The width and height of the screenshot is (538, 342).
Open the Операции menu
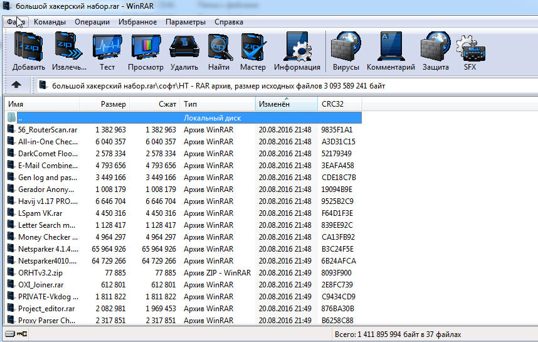[x=92, y=22]
